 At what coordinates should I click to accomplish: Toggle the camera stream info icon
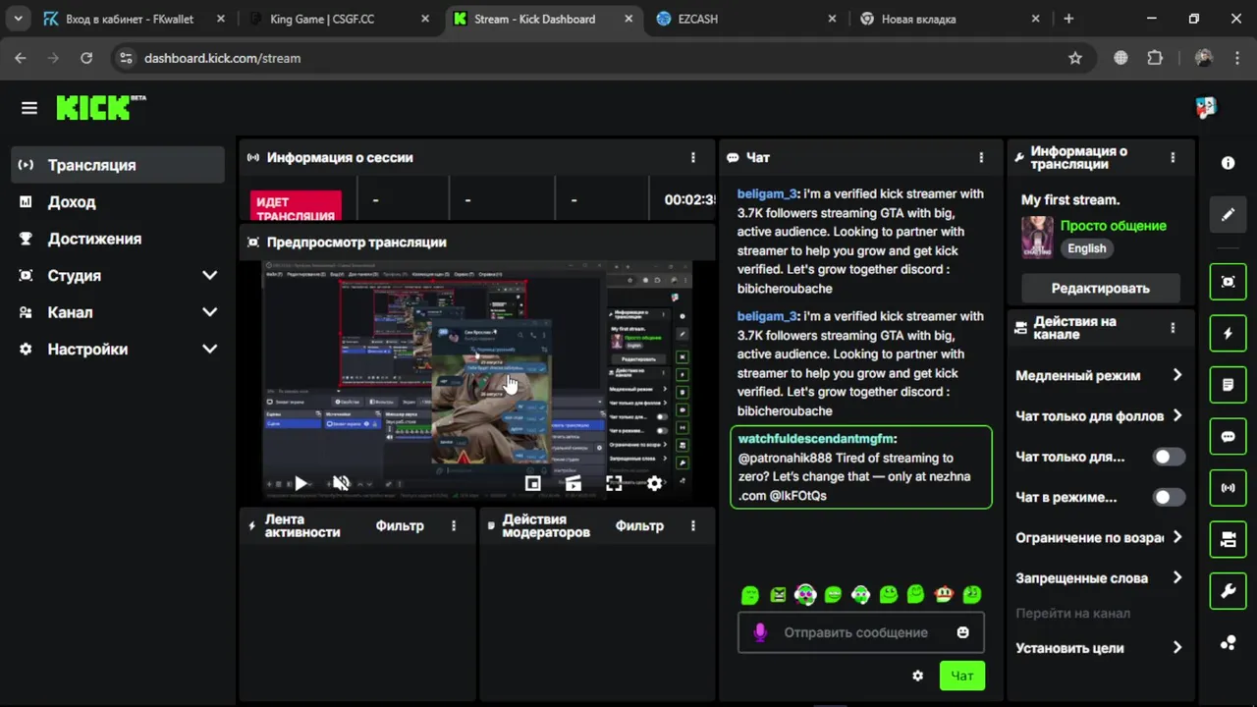coord(1228,539)
